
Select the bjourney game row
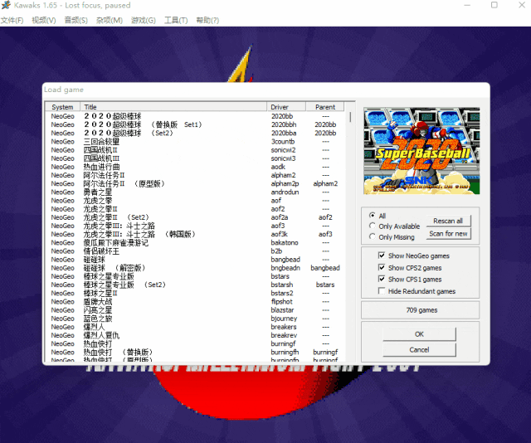pyautogui.click(x=195, y=319)
